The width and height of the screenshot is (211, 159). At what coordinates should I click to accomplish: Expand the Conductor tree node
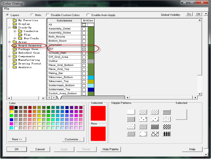pyautogui.click(x=15, y=31)
